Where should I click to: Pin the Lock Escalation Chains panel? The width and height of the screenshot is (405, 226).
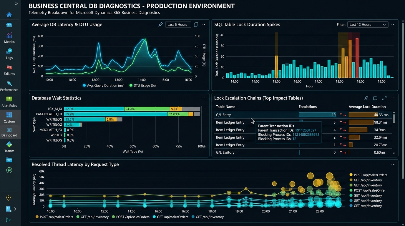366,98
